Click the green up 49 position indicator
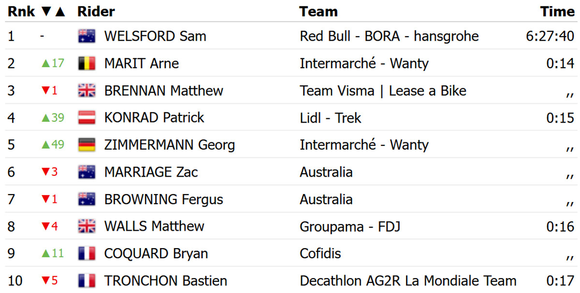The image size is (580, 293). point(53,145)
